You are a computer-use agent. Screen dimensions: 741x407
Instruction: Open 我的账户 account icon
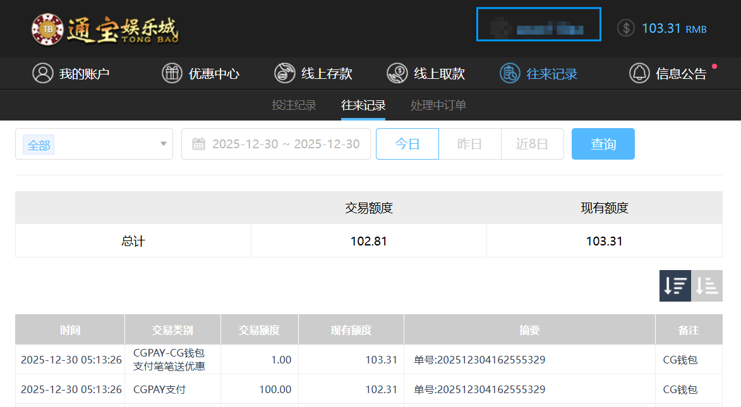click(43, 73)
